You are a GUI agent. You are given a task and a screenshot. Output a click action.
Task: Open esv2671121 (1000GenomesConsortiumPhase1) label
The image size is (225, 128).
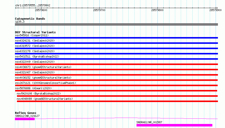click(46, 83)
